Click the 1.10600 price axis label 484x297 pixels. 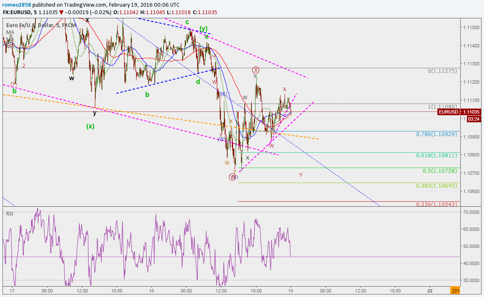[471, 191]
